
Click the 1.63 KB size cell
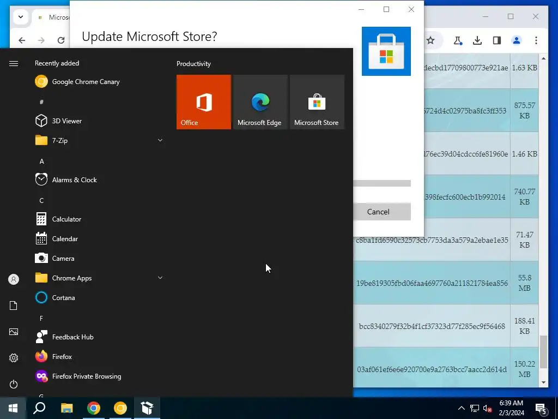pos(525,68)
